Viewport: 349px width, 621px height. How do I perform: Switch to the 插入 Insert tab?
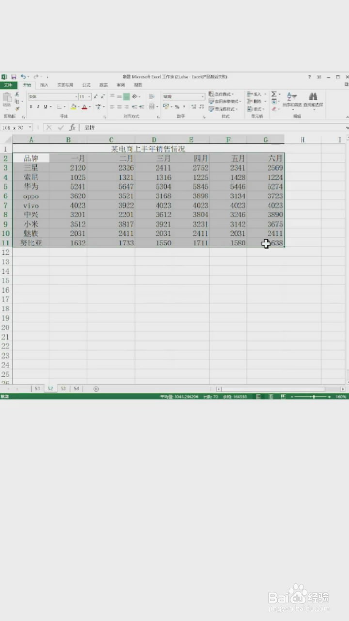pos(44,85)
